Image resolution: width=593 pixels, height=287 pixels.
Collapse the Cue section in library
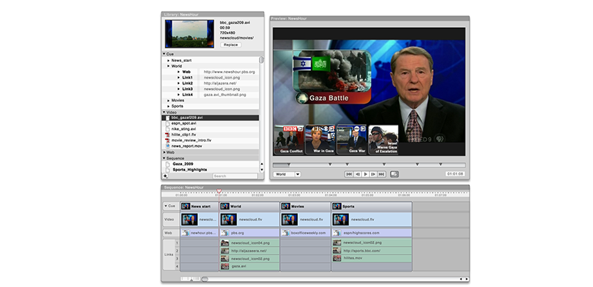coord(164,54)
